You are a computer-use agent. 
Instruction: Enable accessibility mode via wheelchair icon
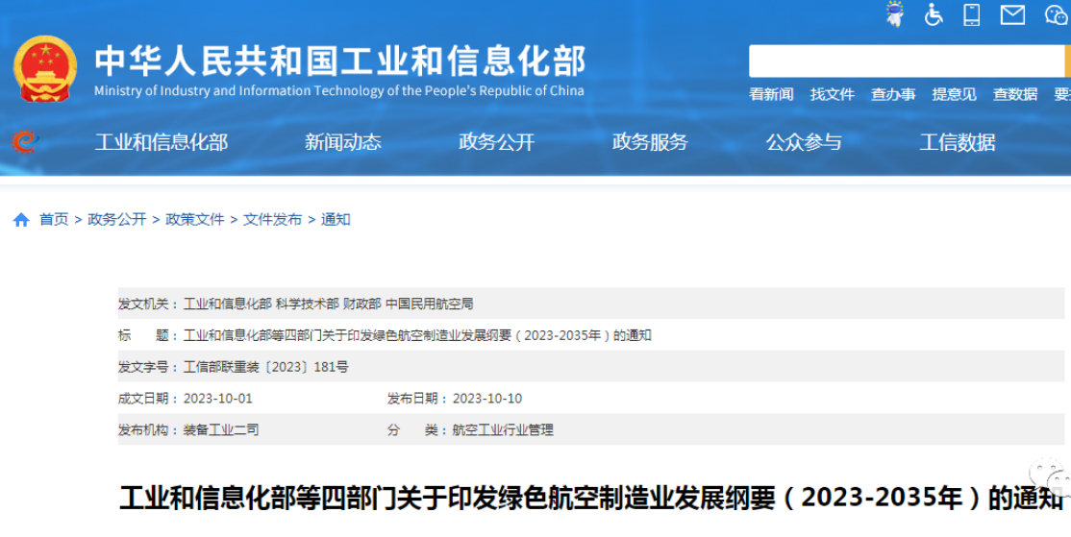933,14
